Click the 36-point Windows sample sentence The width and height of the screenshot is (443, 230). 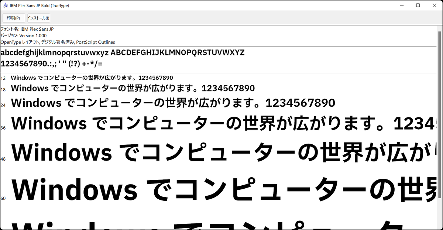pyautogui.click(x=224, y=123)
